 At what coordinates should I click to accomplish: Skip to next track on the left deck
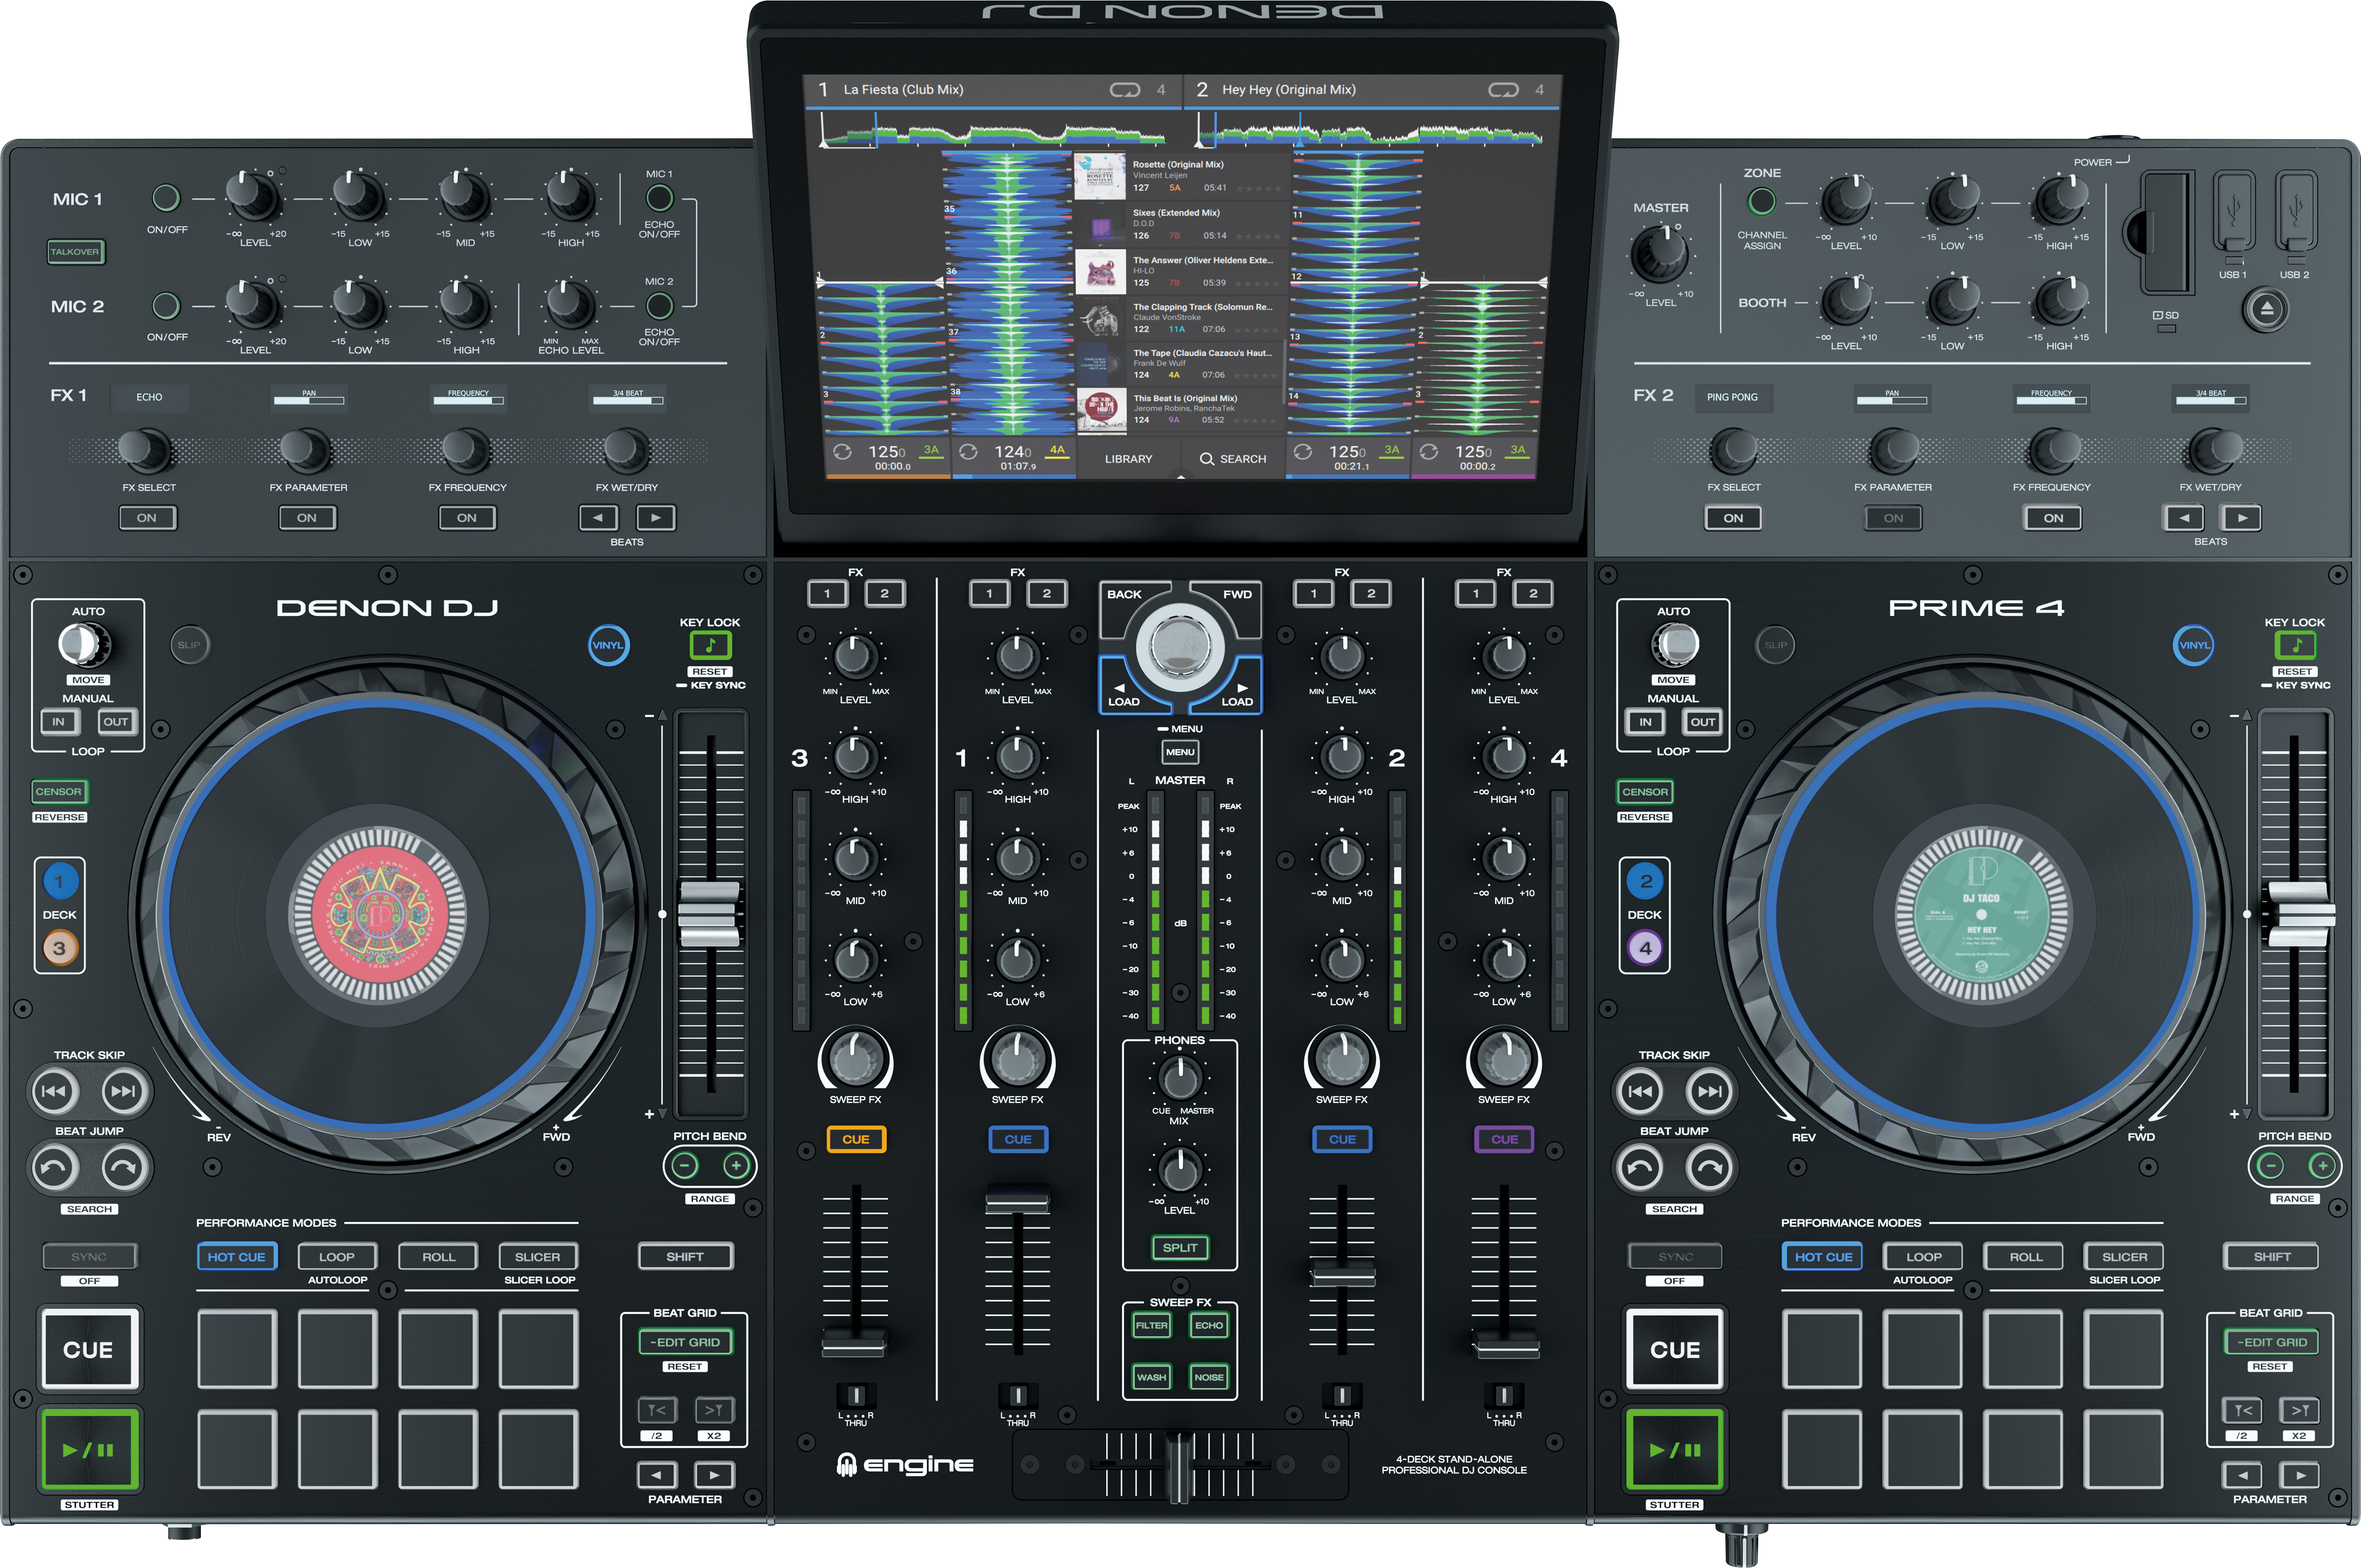124,1091
